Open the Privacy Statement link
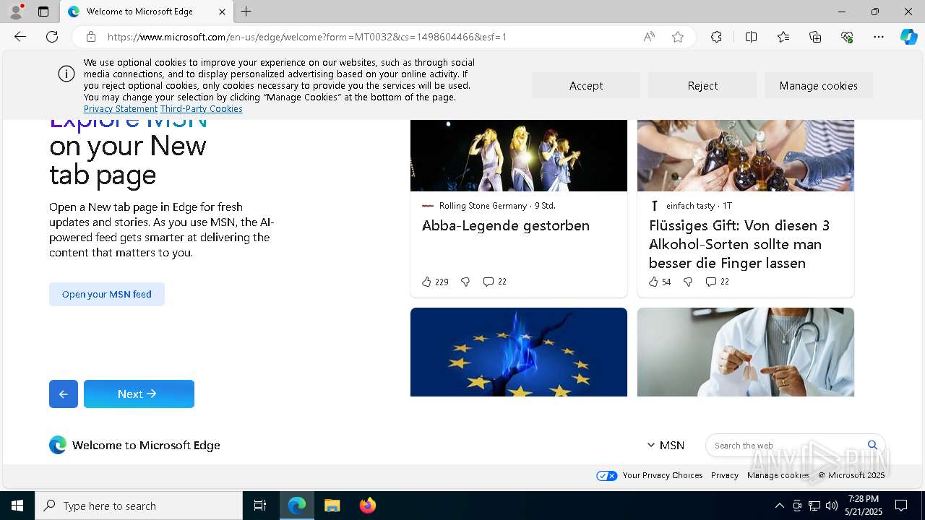The height and width of the screenshot is (520, 925). pyautogui.click(x=121, y=108)
